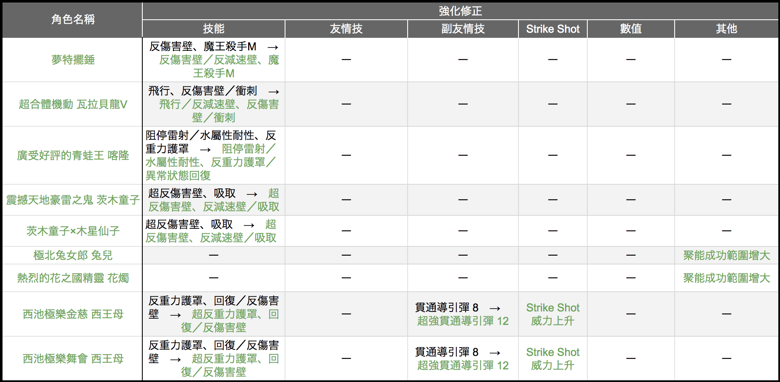Click the 數值 dash in 瓦拉貝龍V row
Viewport: 780px width, 382px height.
coord(631,104)
